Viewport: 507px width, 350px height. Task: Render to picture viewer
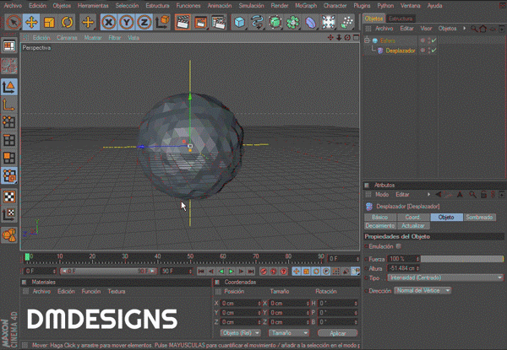pyautogui.click(x=200, y=22)
